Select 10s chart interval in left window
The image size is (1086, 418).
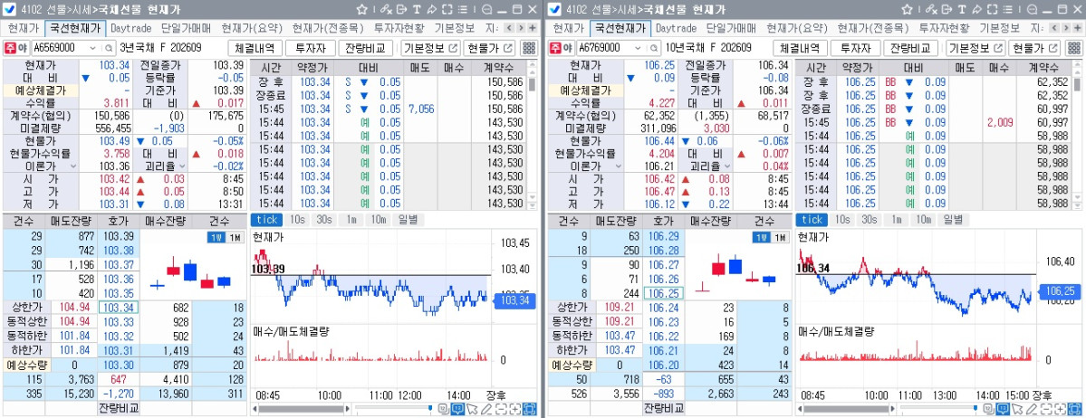pos(297,219)
